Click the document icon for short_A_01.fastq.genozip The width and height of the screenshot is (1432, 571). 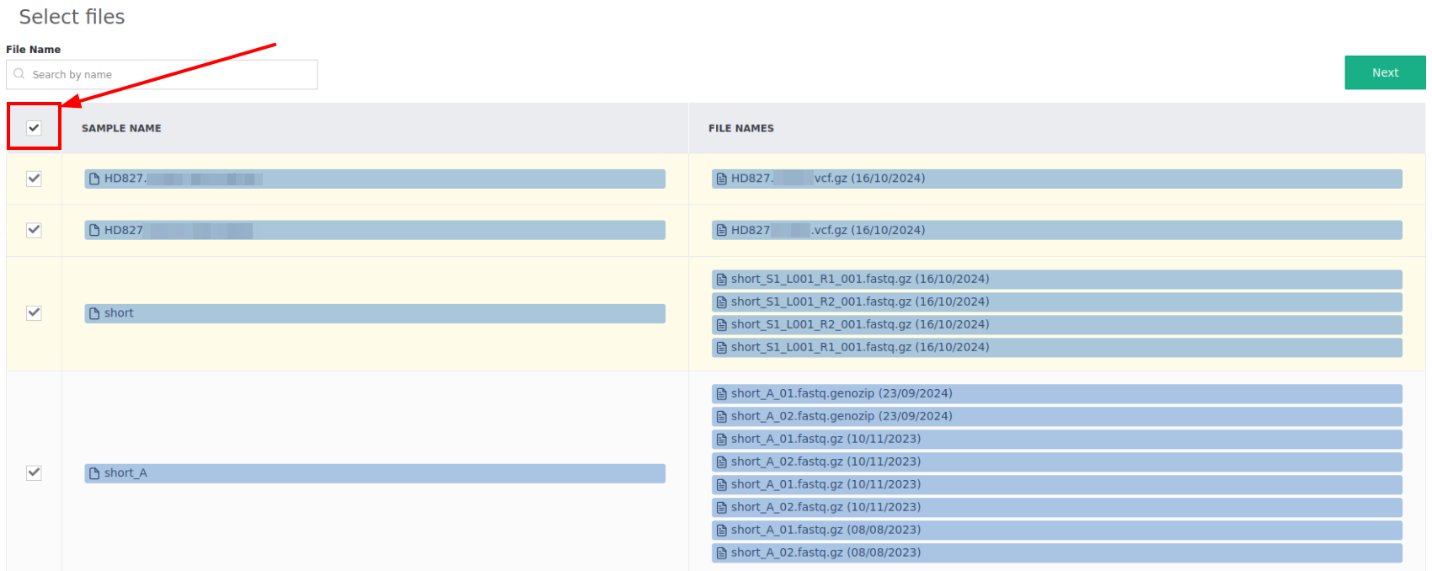pos(721,394)
